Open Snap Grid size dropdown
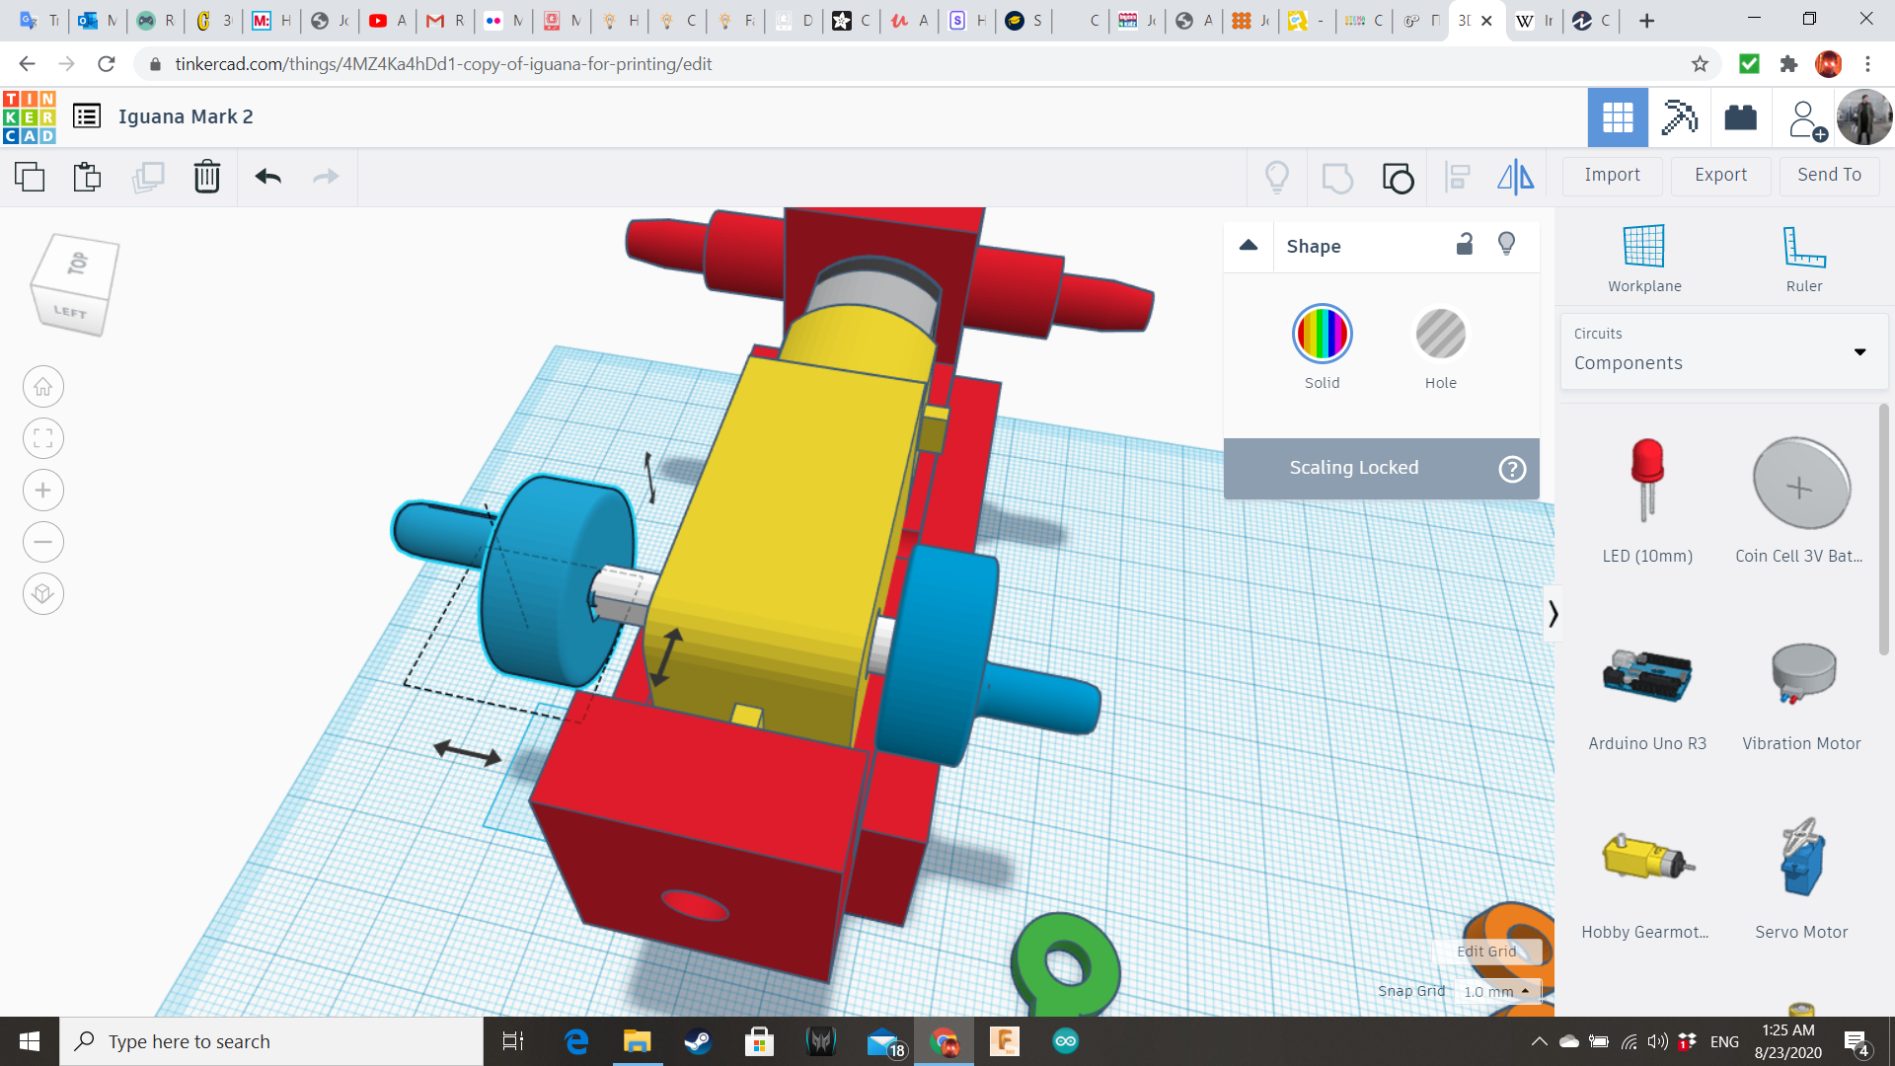This screenshot has height=1066, width=1895. [x=1496, y=991]
